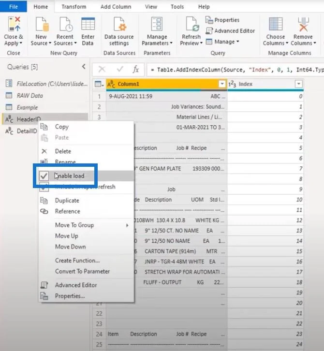Switch to the View tab
The image size is (324, 351).
[151, 7]
